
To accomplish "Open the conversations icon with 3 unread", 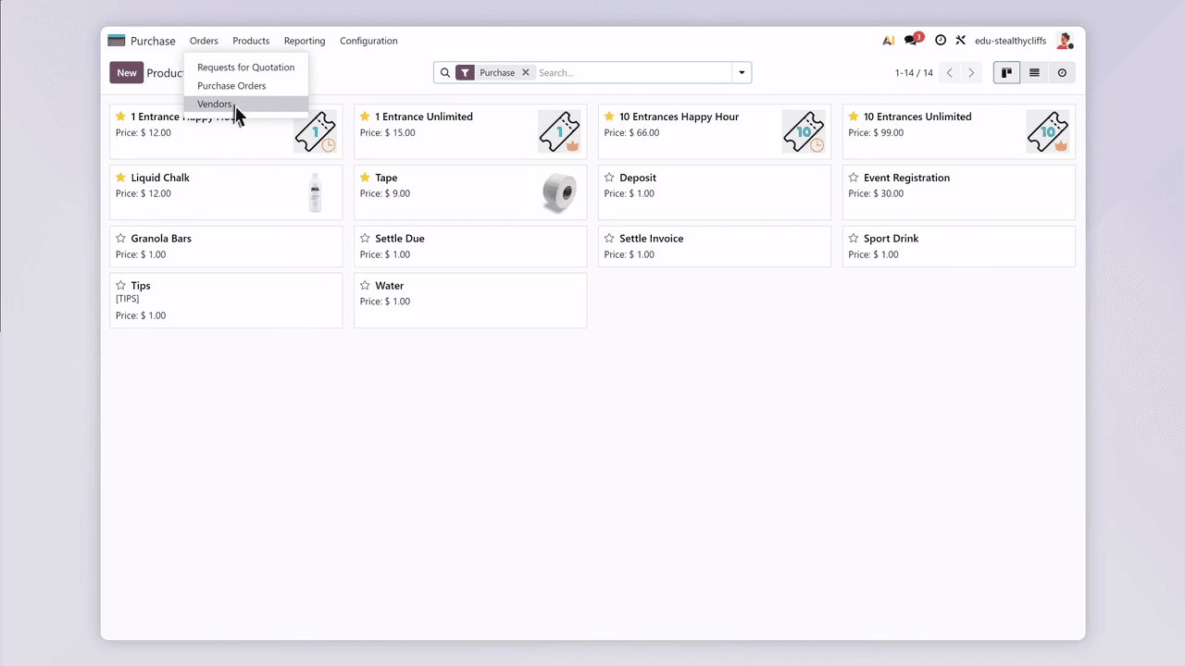I will pos(913,41).
